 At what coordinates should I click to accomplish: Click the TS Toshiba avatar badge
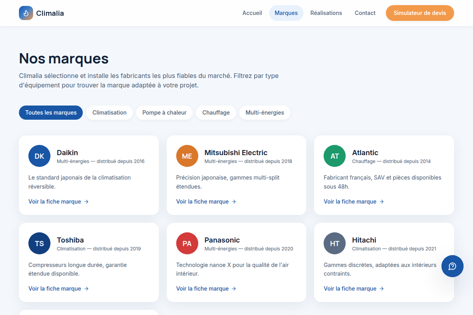[x=39, y=243]
